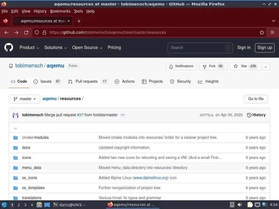Image resolution: width=279 pixels, height=209 pixels.
Task: Switch to the Pull requests tab
Action: pyautogui.click(x=88, y=81)
